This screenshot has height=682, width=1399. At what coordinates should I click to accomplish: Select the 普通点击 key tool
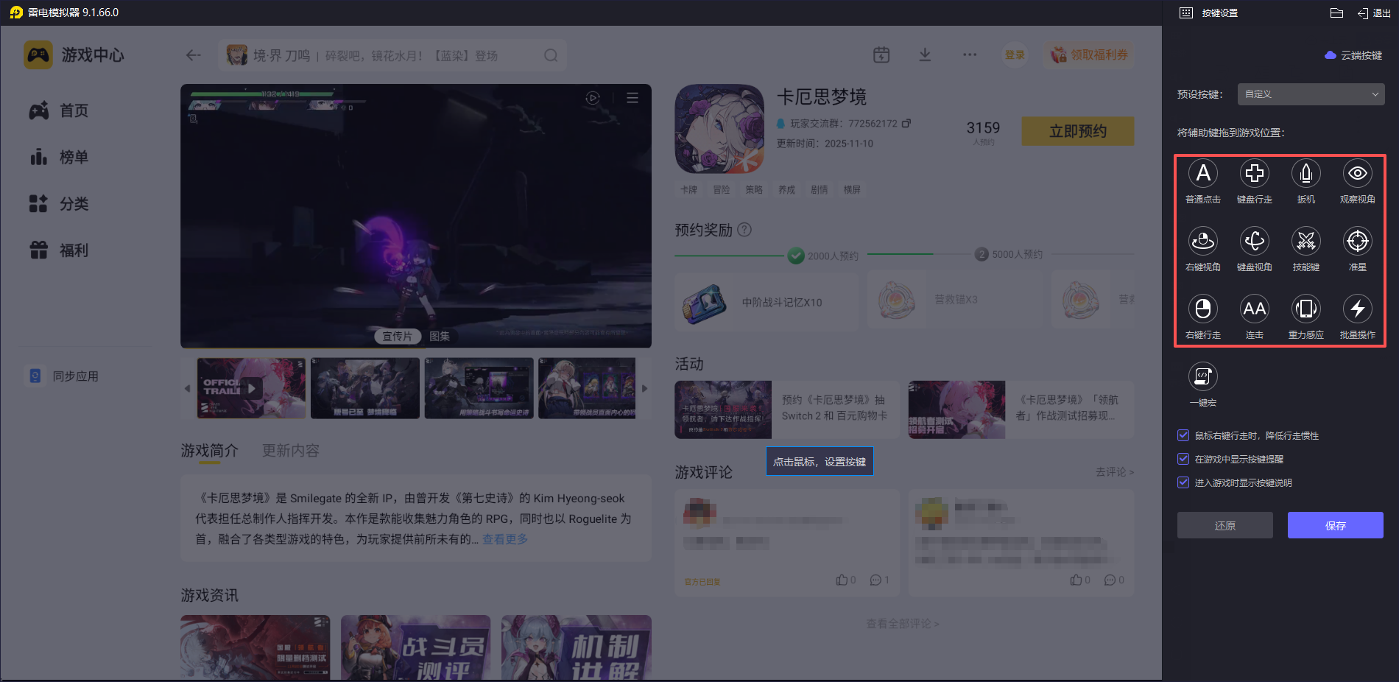pyautogui.click(x=1203, y=174)
